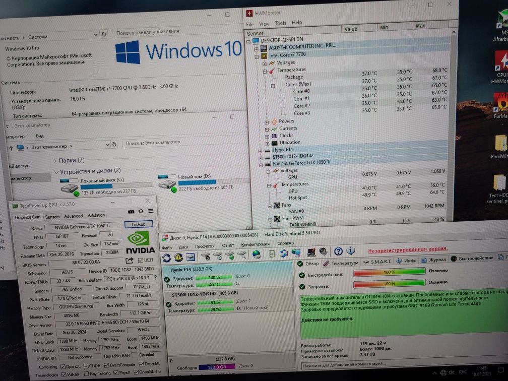
Task: Click the Здоровье 100% gradient bar in overview
Action: click(x=389, y=284)
